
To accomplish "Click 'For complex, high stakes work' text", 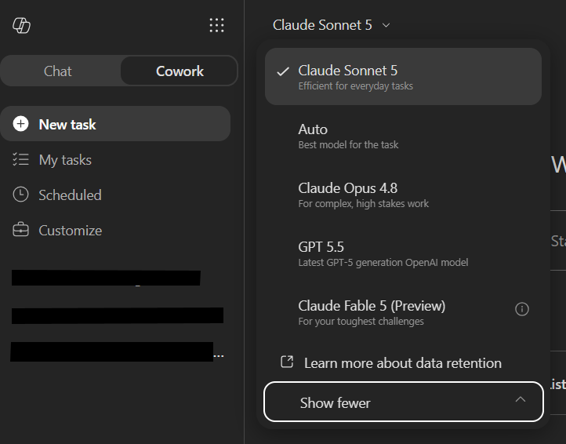I will click(x=364, y=204).
